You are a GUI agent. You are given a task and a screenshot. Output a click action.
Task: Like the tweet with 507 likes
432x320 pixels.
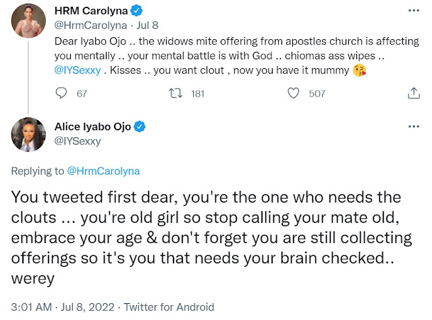pos(294,94)
